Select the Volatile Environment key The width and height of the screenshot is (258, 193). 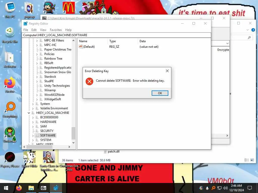coord(54,108)
